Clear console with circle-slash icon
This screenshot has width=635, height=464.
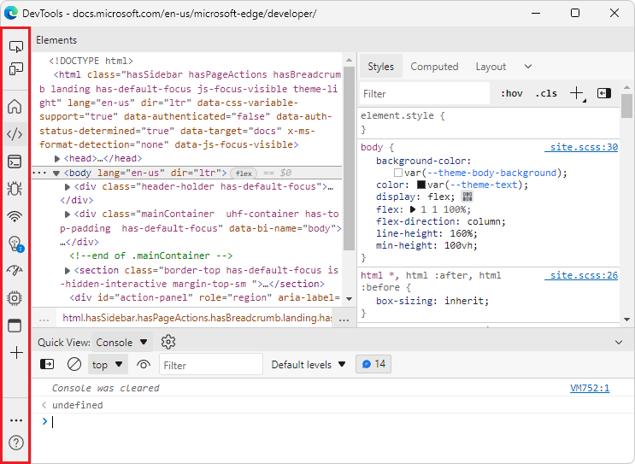coord(74,364)
